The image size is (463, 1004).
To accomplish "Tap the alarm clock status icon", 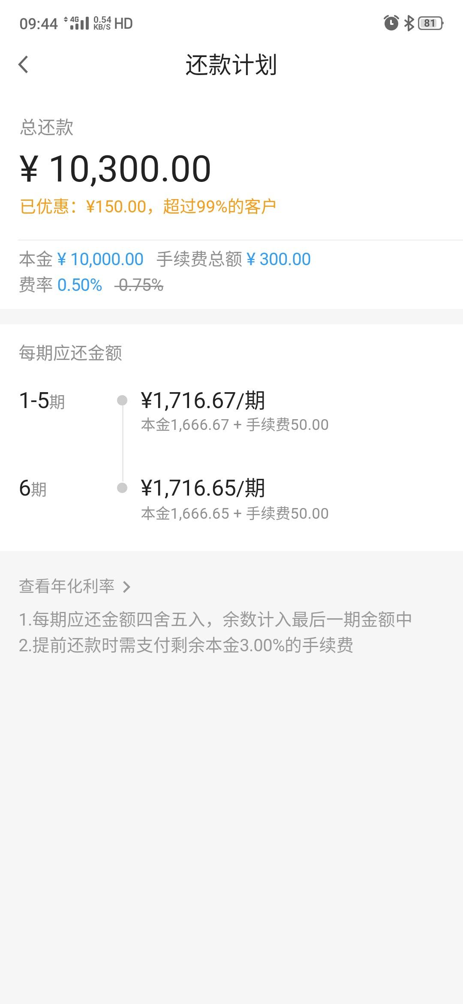I will click(x=391, y=23).
